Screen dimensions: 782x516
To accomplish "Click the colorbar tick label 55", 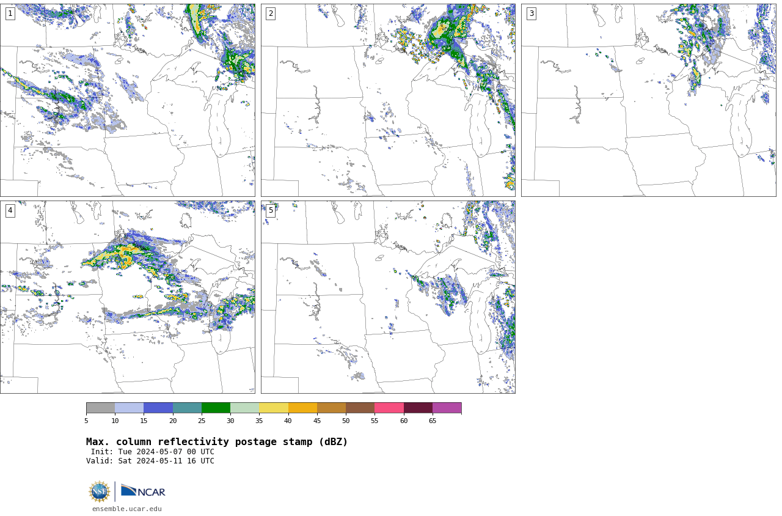I will pyautogui.click(x=375, y=421).
